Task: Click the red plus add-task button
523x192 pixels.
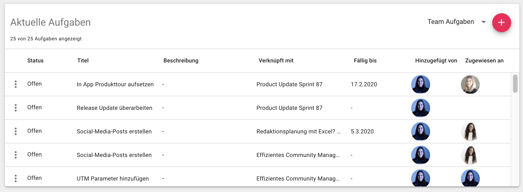Action: point(501,23)
